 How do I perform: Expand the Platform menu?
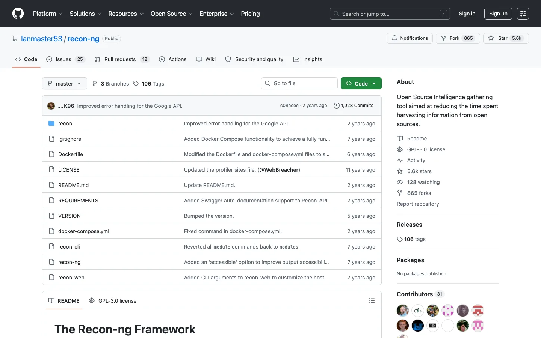pos(48,14)
